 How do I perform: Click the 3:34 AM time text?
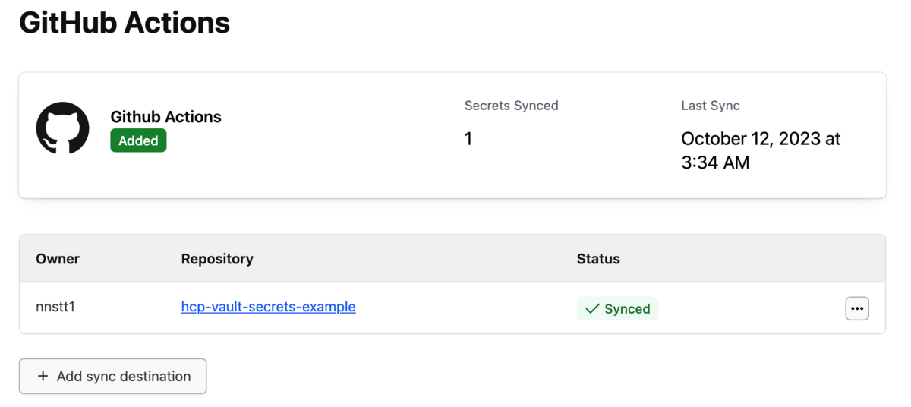tap(715, 162)
